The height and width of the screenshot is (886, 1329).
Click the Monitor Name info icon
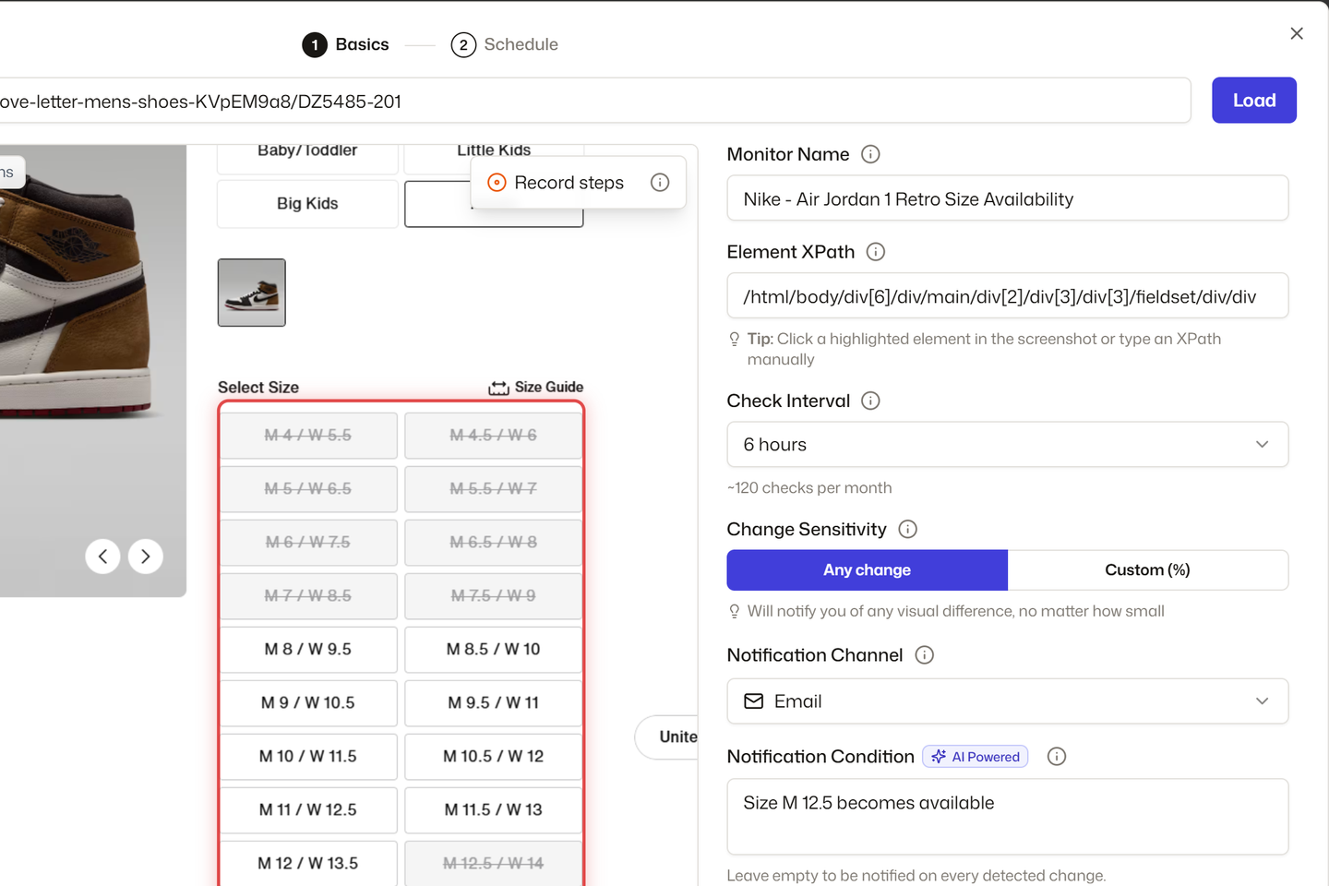point(870,154)
